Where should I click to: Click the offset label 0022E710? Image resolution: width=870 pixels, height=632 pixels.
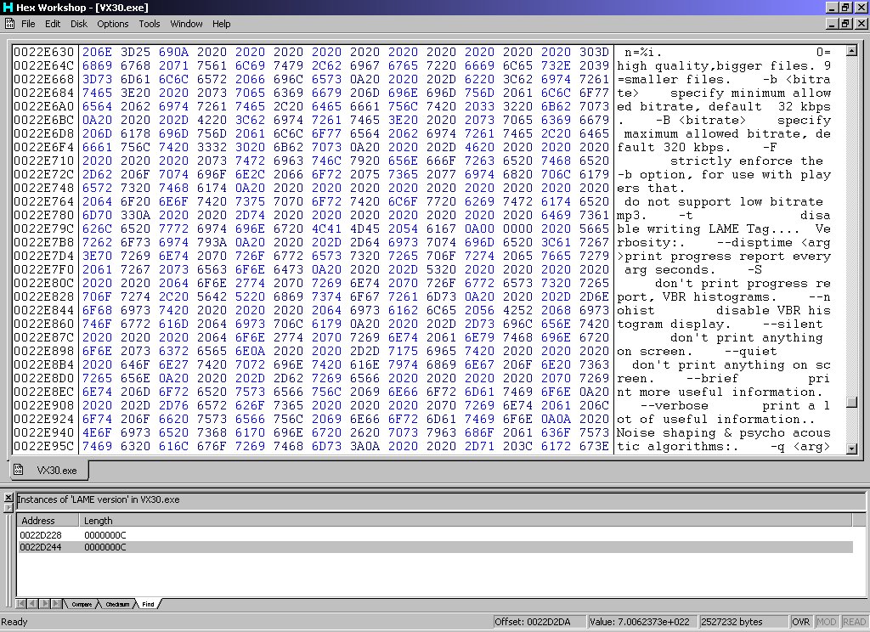44,161
